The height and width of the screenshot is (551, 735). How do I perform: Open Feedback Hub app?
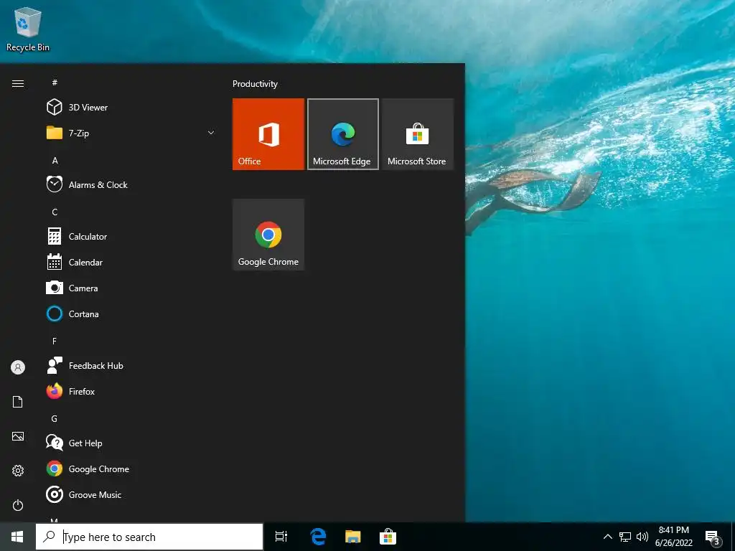[x=131, y=365]
